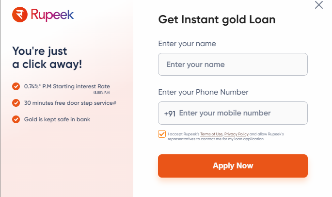Click the You're just a click away heading
The width and height of the screenshot is (332, 197).
point(47,58)
